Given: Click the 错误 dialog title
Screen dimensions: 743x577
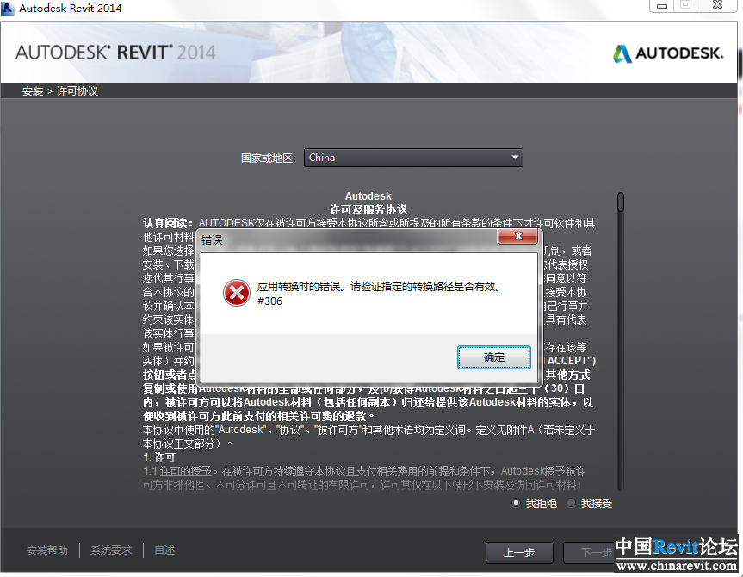Looking at the screenshot, I should coord(212,240).
